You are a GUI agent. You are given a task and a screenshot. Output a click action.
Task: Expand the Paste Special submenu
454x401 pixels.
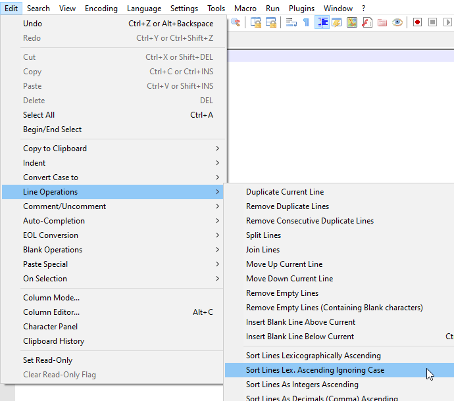pyautogui.click(x=113, y=264)
